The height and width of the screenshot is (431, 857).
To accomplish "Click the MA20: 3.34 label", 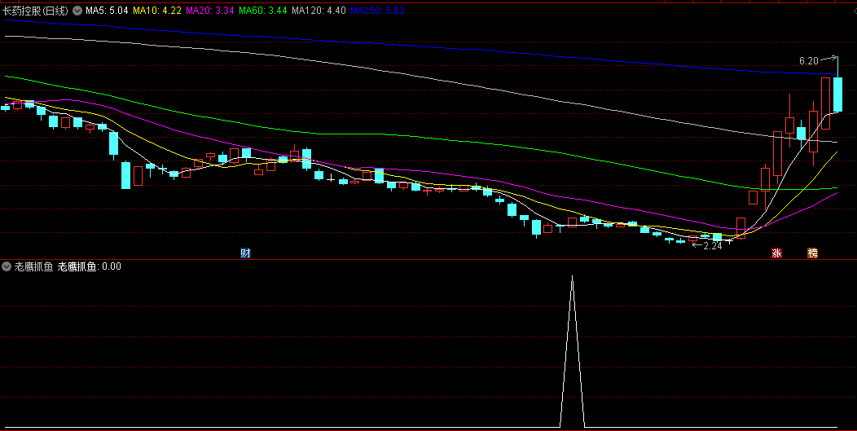I will pos(210,11).
